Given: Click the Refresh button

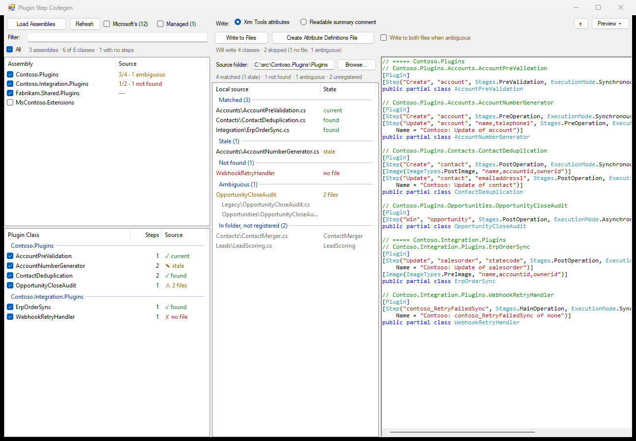Looking at the screenshot, I should click(x=84, y=24).
